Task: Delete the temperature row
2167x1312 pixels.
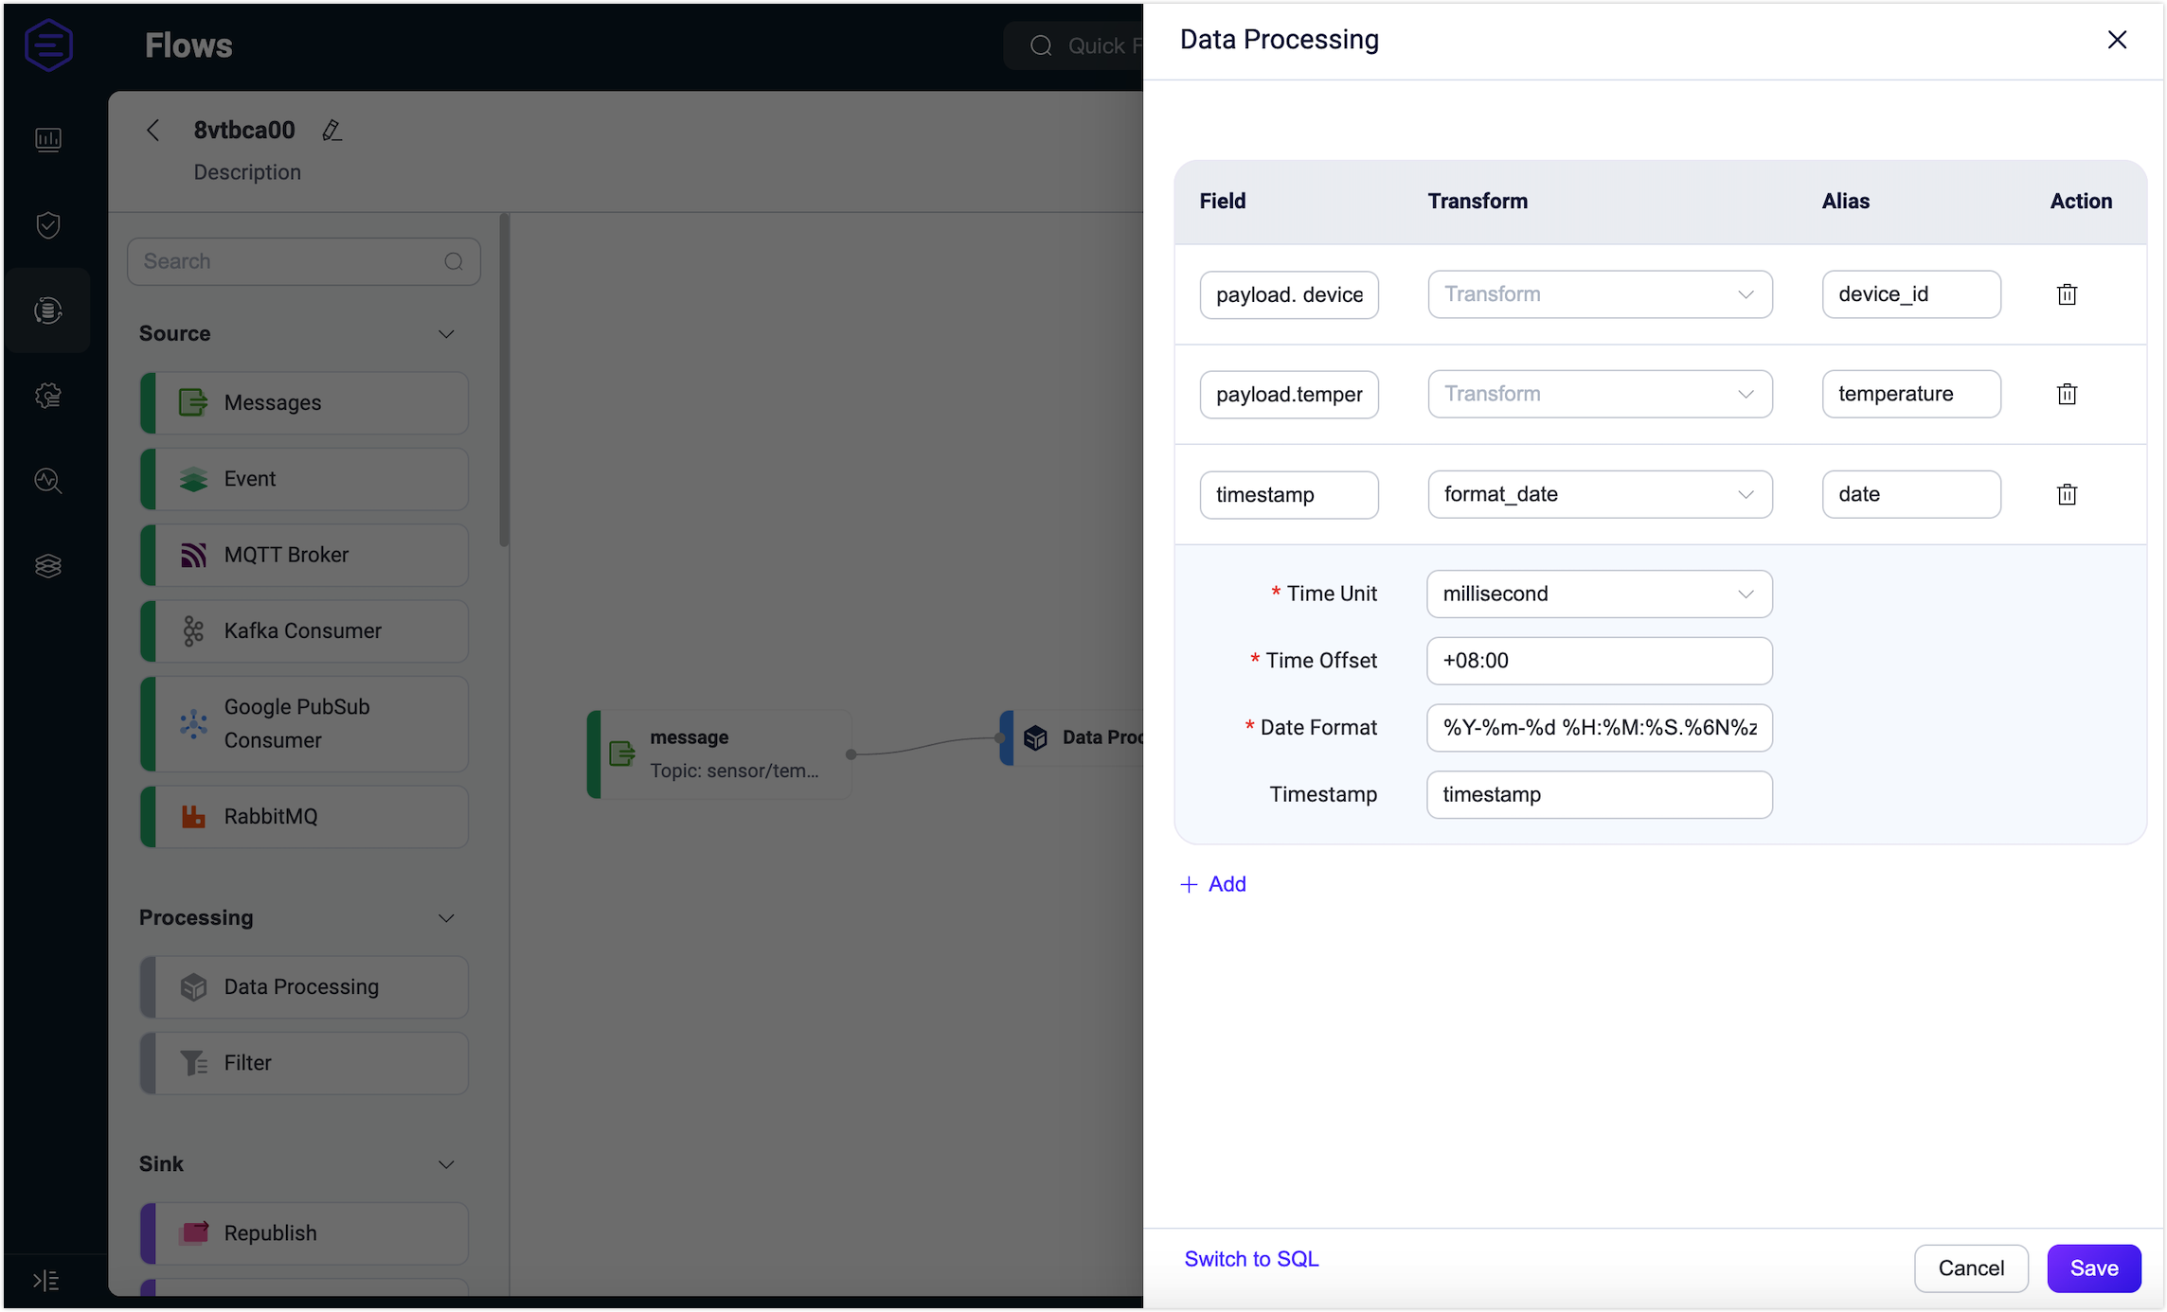Action: 2067,394
